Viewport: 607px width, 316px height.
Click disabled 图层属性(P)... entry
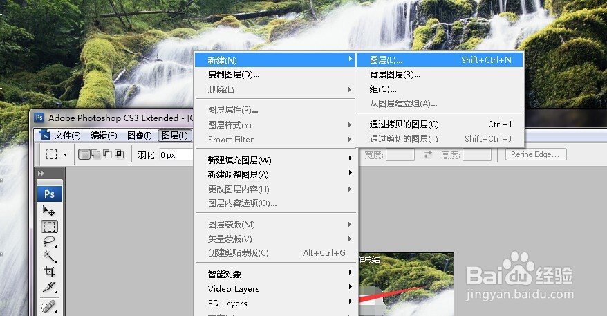tap(274, 109)
